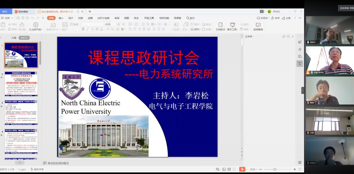Open the 插入 insert ribbon tab

click(61, 18)
